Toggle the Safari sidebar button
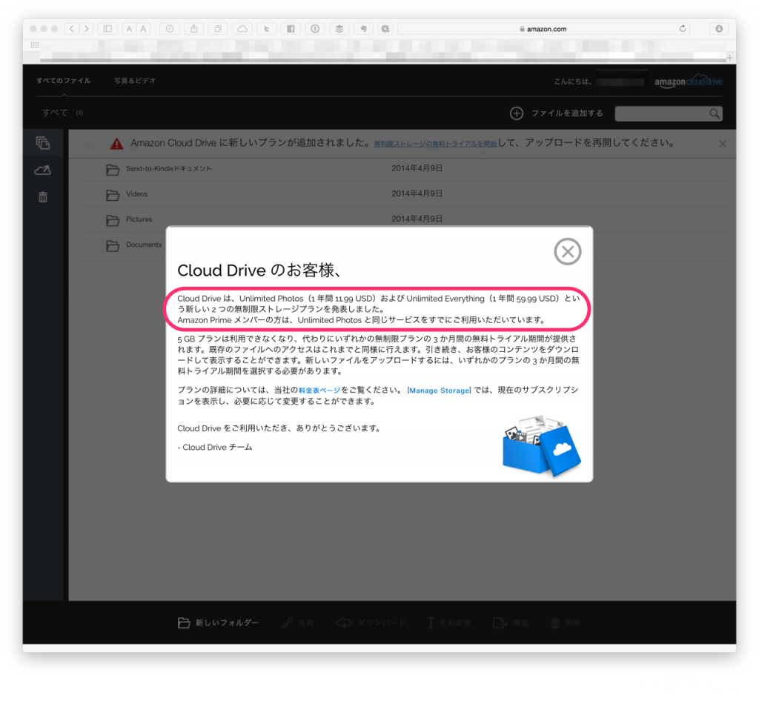The width and height of the screenshot is (759, 704). click(x=107, y=29)
